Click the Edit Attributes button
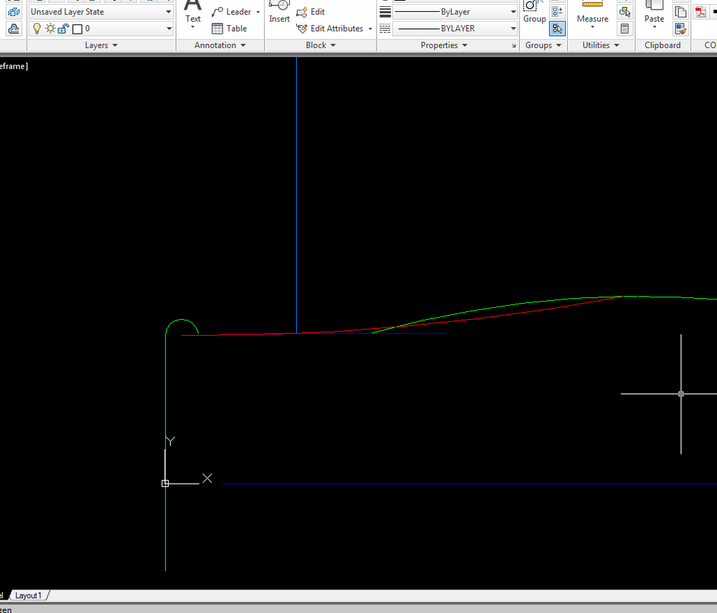This screenshot has width=717, height=613. 335,29
